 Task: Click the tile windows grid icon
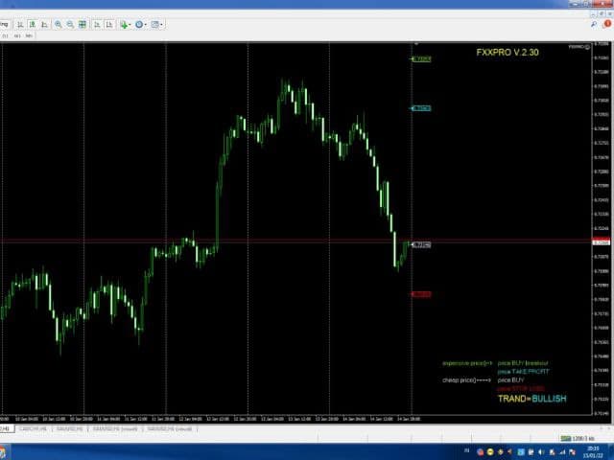(x=83, y=24)
